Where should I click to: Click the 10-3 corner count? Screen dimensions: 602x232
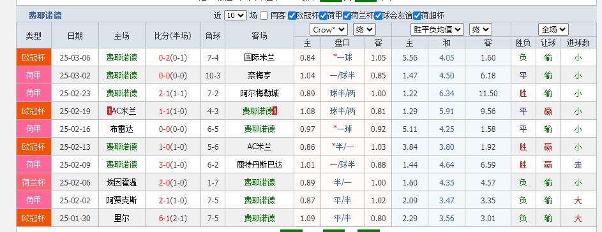tap(213, 76)
